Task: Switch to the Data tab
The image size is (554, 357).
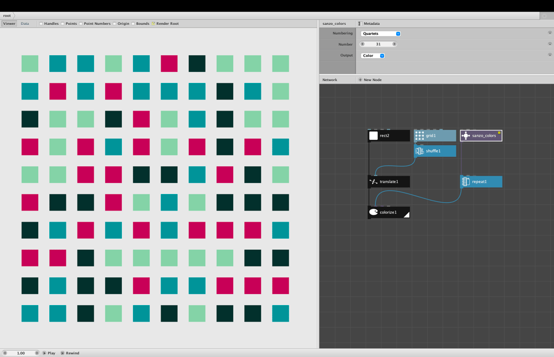Action: point(25,24)
